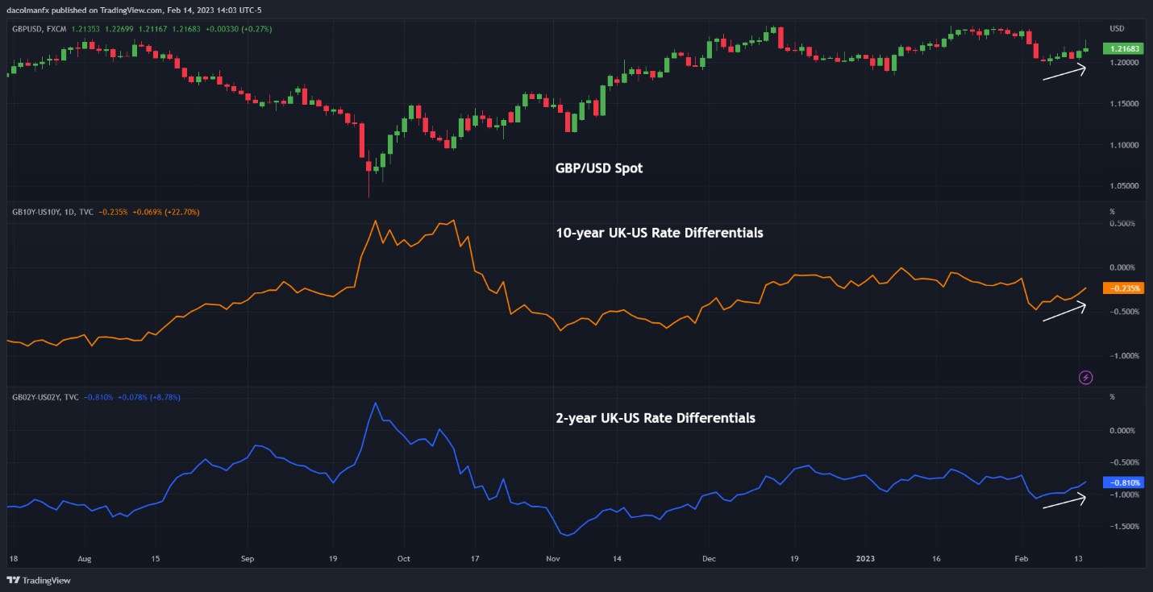Click the 0.500% axis label in the 10-year pane
The image size is (1153, 592).
point(1123,224)
